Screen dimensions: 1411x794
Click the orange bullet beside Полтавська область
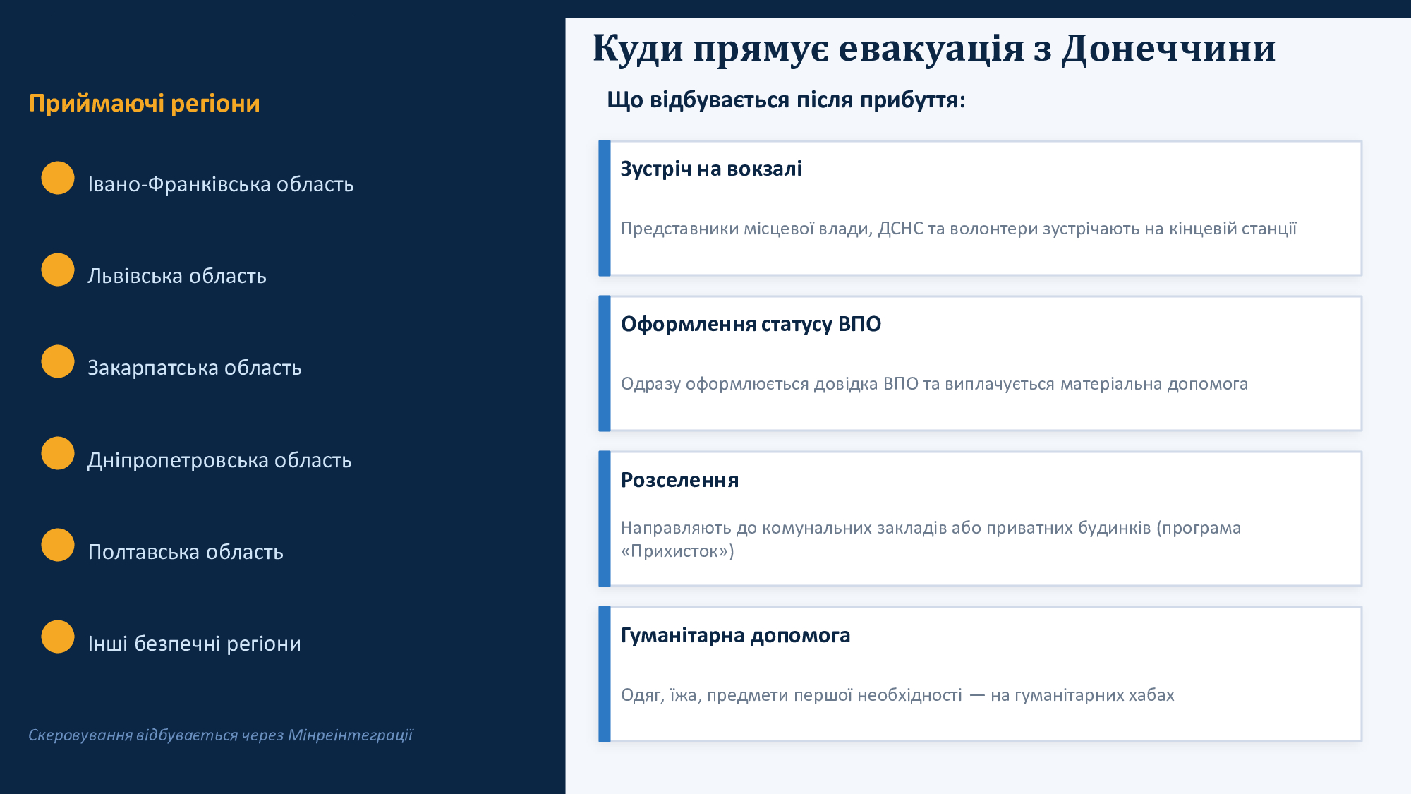pos(58,545)
